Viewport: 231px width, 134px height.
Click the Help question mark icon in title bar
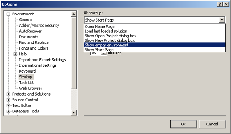[220, 4]
